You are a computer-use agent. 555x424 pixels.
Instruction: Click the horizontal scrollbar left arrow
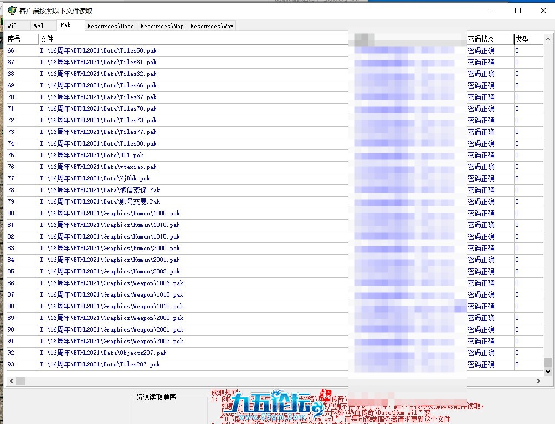click(x=11, y=381)
